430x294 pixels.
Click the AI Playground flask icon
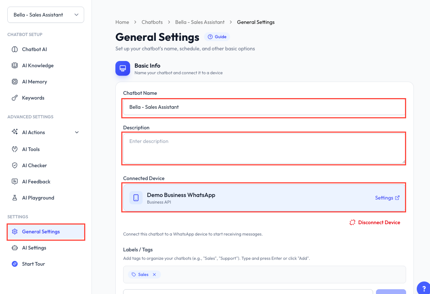[x=15, y=198]
